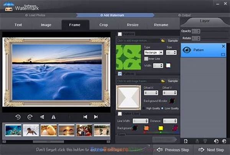Click the Offset X spinner arrows

[156, 93]
